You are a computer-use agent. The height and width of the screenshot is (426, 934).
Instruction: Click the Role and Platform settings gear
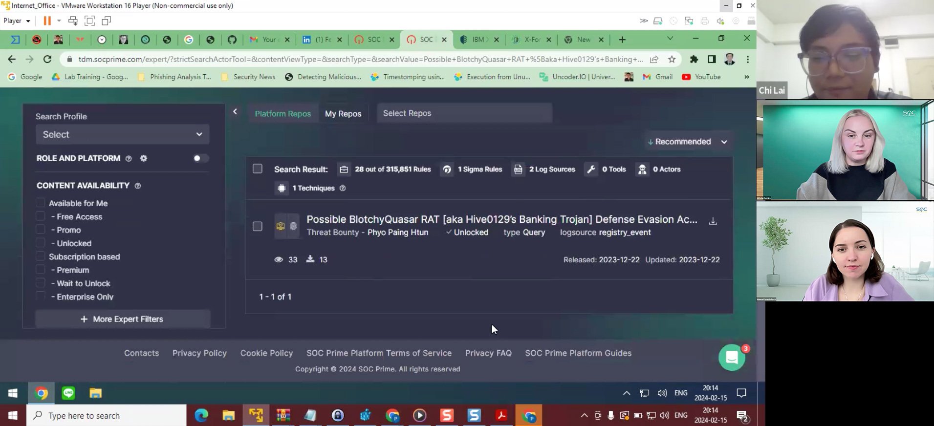coord(144,158)
